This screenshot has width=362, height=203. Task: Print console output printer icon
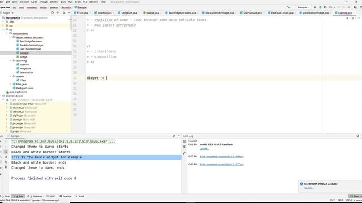[6, 162]
